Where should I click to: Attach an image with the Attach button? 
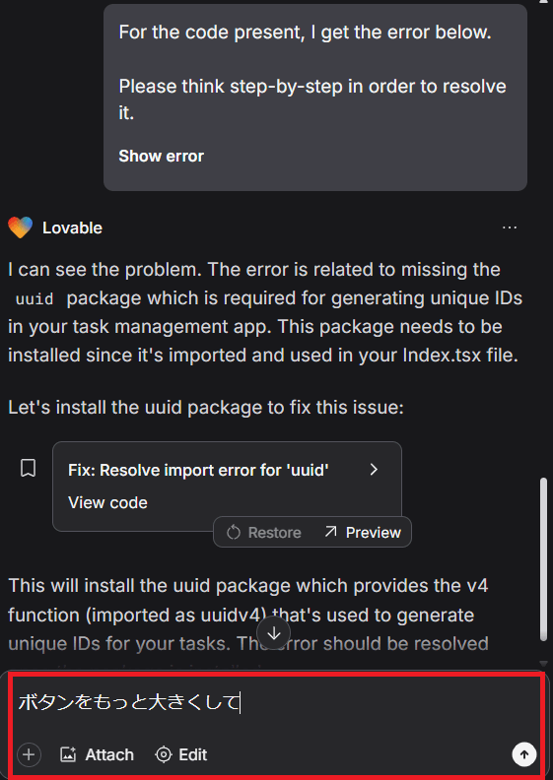pyautogui.click(x=97, y=754)
